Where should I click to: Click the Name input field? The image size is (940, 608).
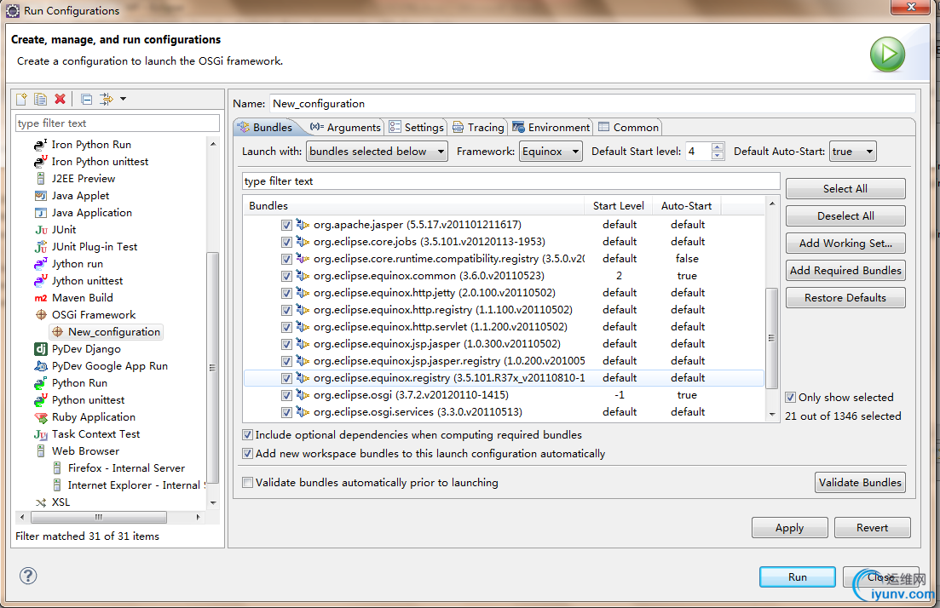click(592, 104)
